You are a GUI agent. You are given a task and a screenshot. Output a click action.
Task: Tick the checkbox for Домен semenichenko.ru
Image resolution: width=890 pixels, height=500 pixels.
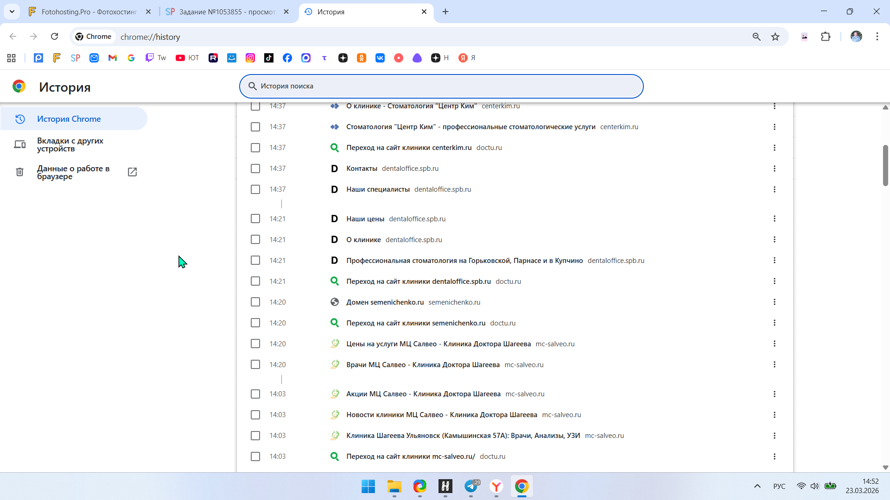tap(255, 302)
